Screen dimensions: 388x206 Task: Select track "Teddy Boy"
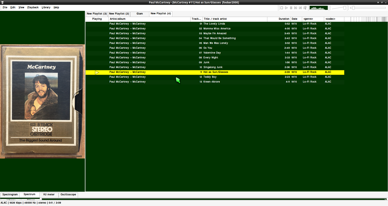[x=215, y=77]
